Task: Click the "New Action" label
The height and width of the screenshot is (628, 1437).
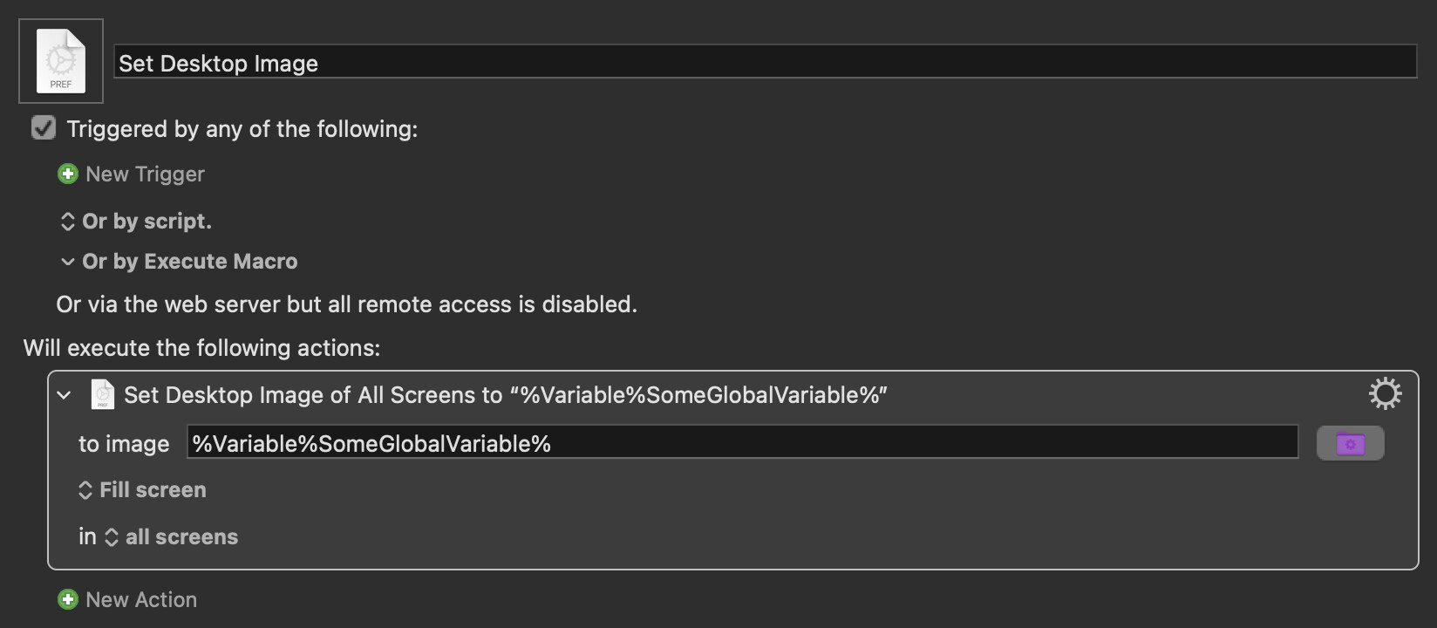Action: 141,600
